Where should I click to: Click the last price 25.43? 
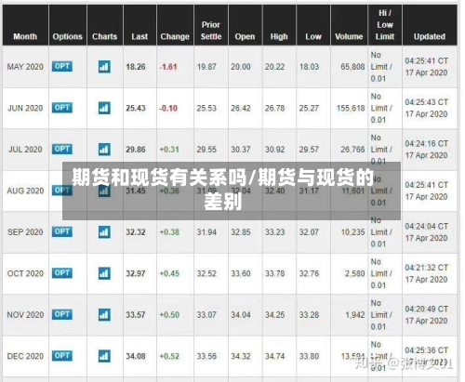pos(136,108)
